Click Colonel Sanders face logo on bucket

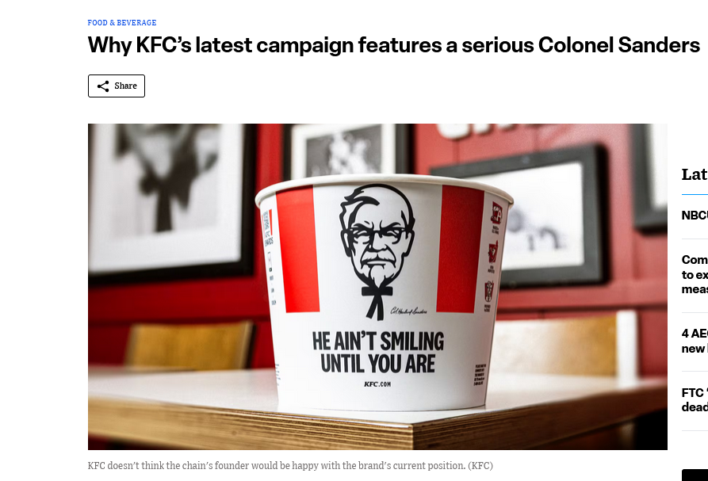[377, 235]
